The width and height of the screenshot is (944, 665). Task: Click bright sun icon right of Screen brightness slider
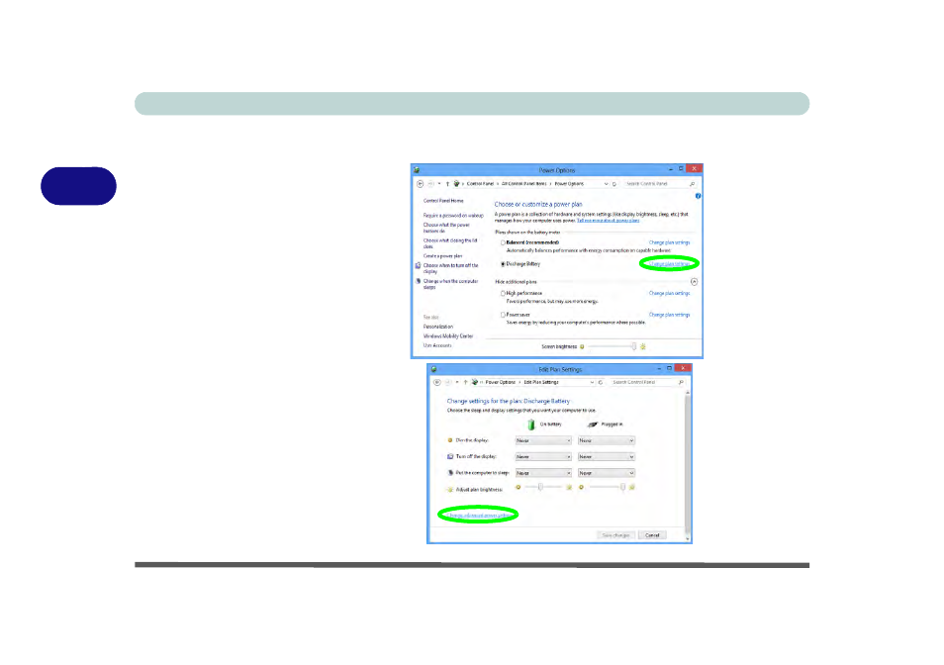pyautogui.click(x=643, y=346)
